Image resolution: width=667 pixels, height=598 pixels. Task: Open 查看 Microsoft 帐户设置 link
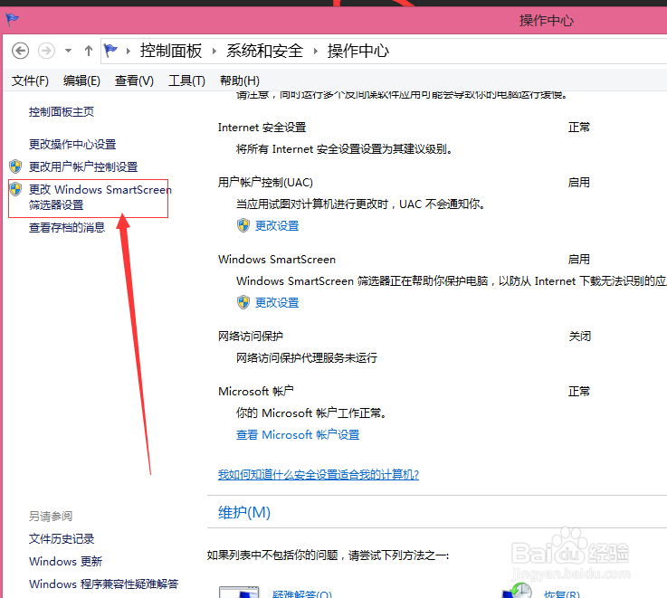click(x=298, y=434)
